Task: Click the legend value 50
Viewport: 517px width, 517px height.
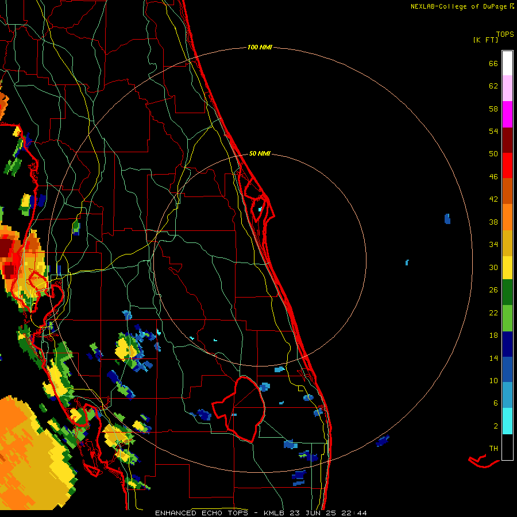Action: 493,153
